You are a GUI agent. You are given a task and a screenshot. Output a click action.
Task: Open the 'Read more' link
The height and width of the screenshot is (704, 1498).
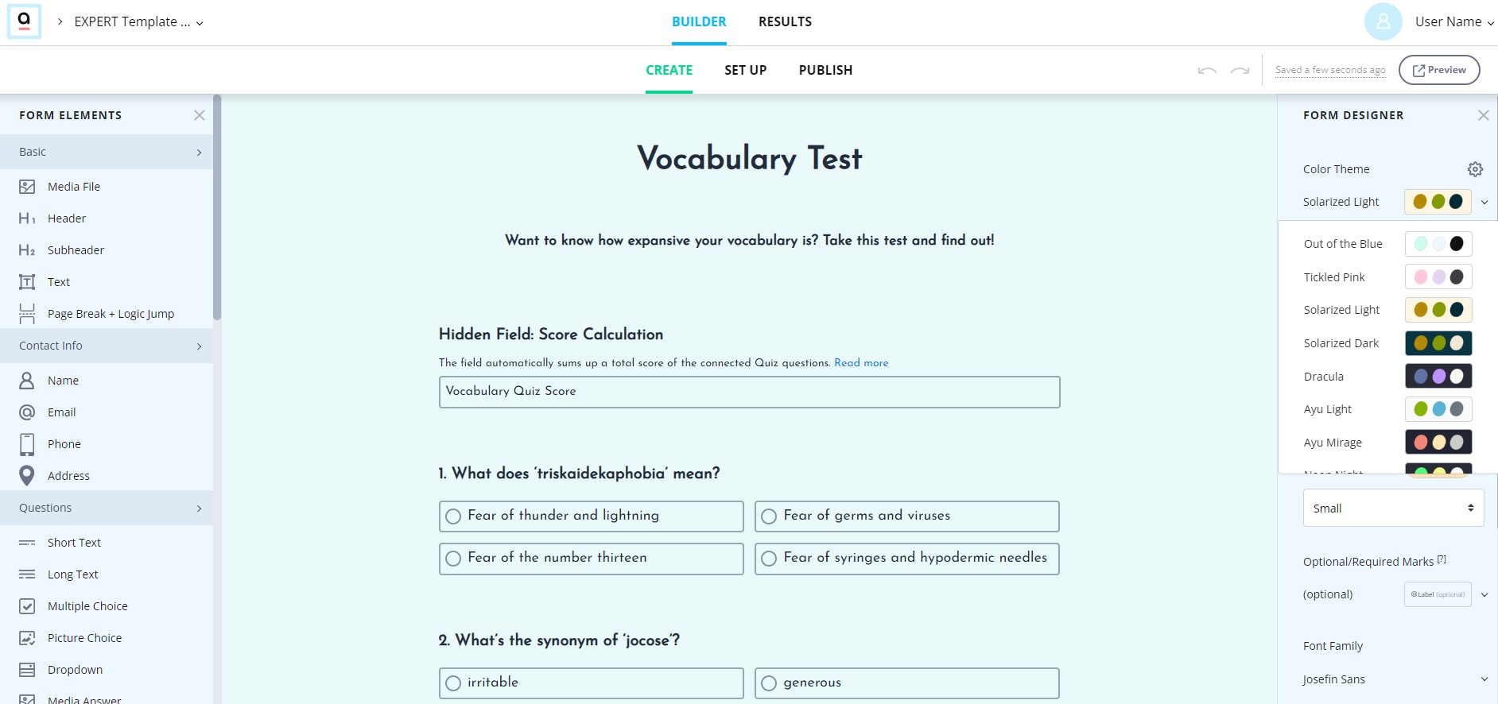[x=861, y=362]
